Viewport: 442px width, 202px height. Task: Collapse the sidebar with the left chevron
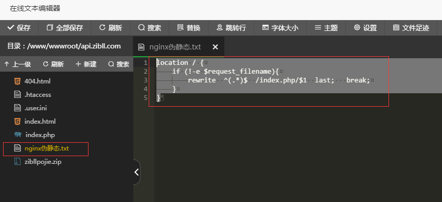click(137, 172)
